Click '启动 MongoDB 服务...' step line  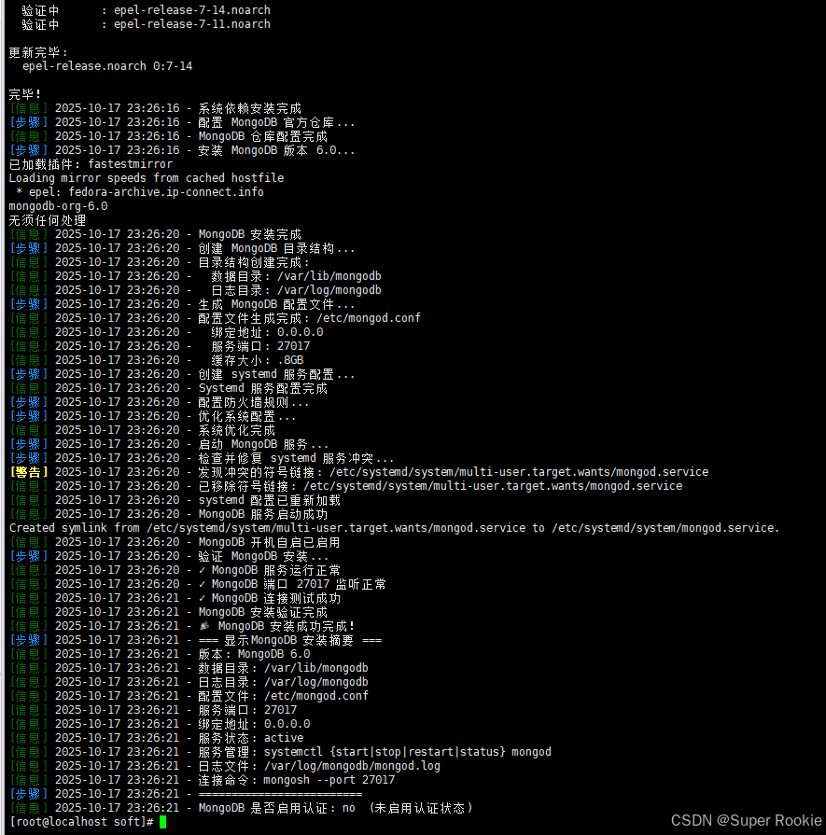(x=263, y=443)
